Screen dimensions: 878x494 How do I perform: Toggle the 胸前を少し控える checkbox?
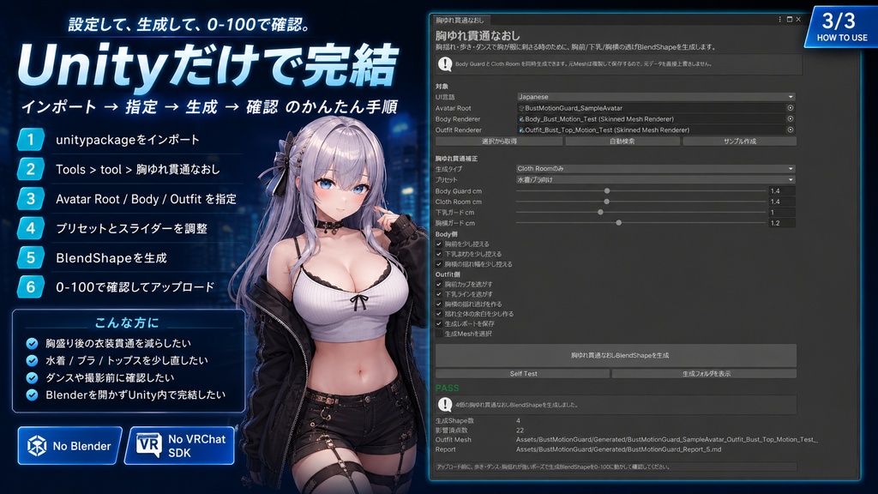tap(439, 244)
